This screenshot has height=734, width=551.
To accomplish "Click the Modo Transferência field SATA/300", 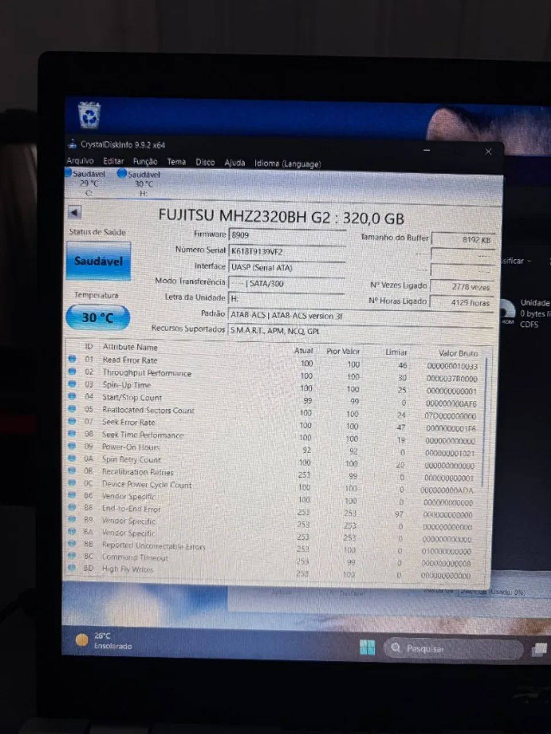I will click(286, 283).
